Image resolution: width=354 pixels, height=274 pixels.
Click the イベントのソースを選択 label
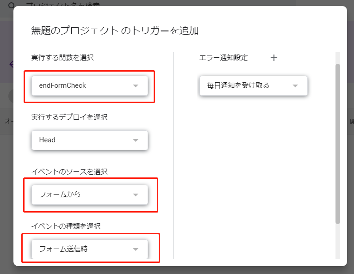(69, 171)
